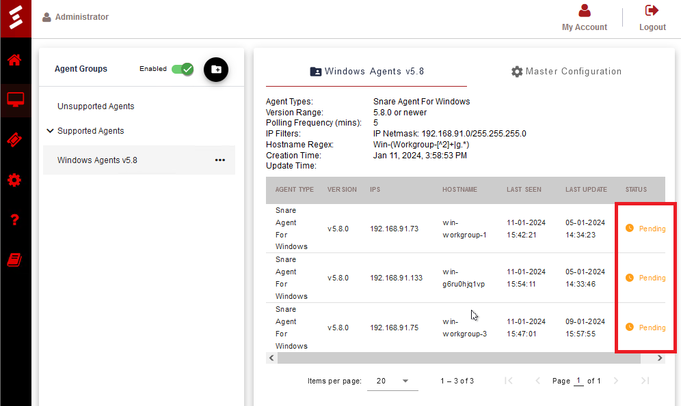
Task: Go to previous page
Action: (537, 381)
